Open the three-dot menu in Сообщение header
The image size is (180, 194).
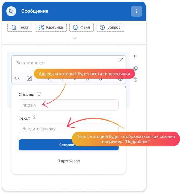pos(137,11)
